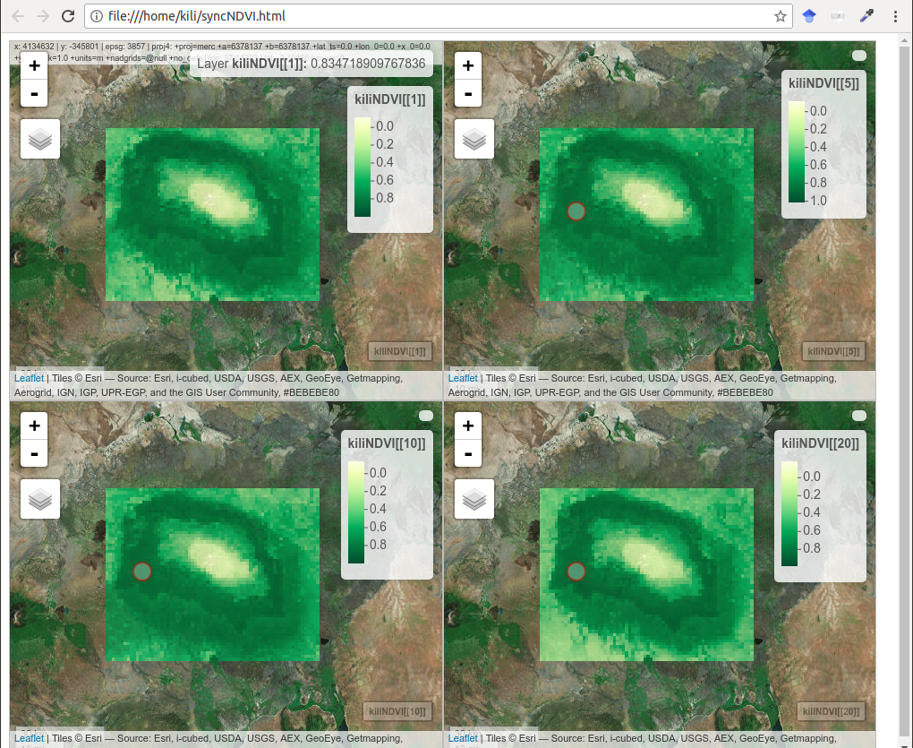Open layers control in kiliNDVI[[20]] map

pos(474,499)
